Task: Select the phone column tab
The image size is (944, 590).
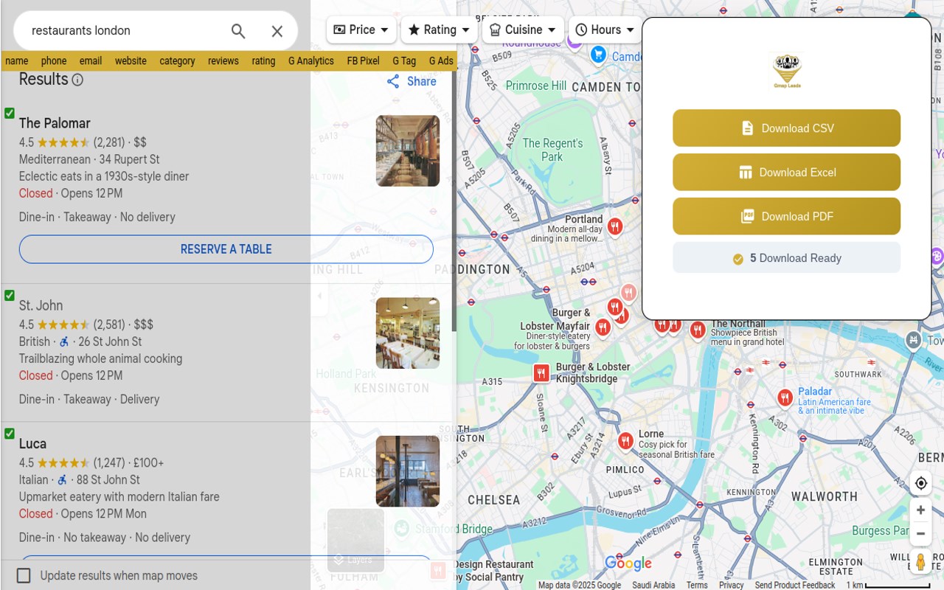Action: [x=54, y=61]
